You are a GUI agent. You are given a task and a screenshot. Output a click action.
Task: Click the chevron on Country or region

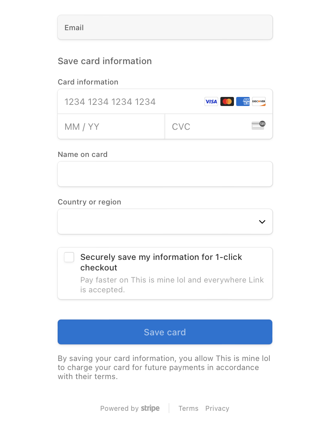point(262,222)
